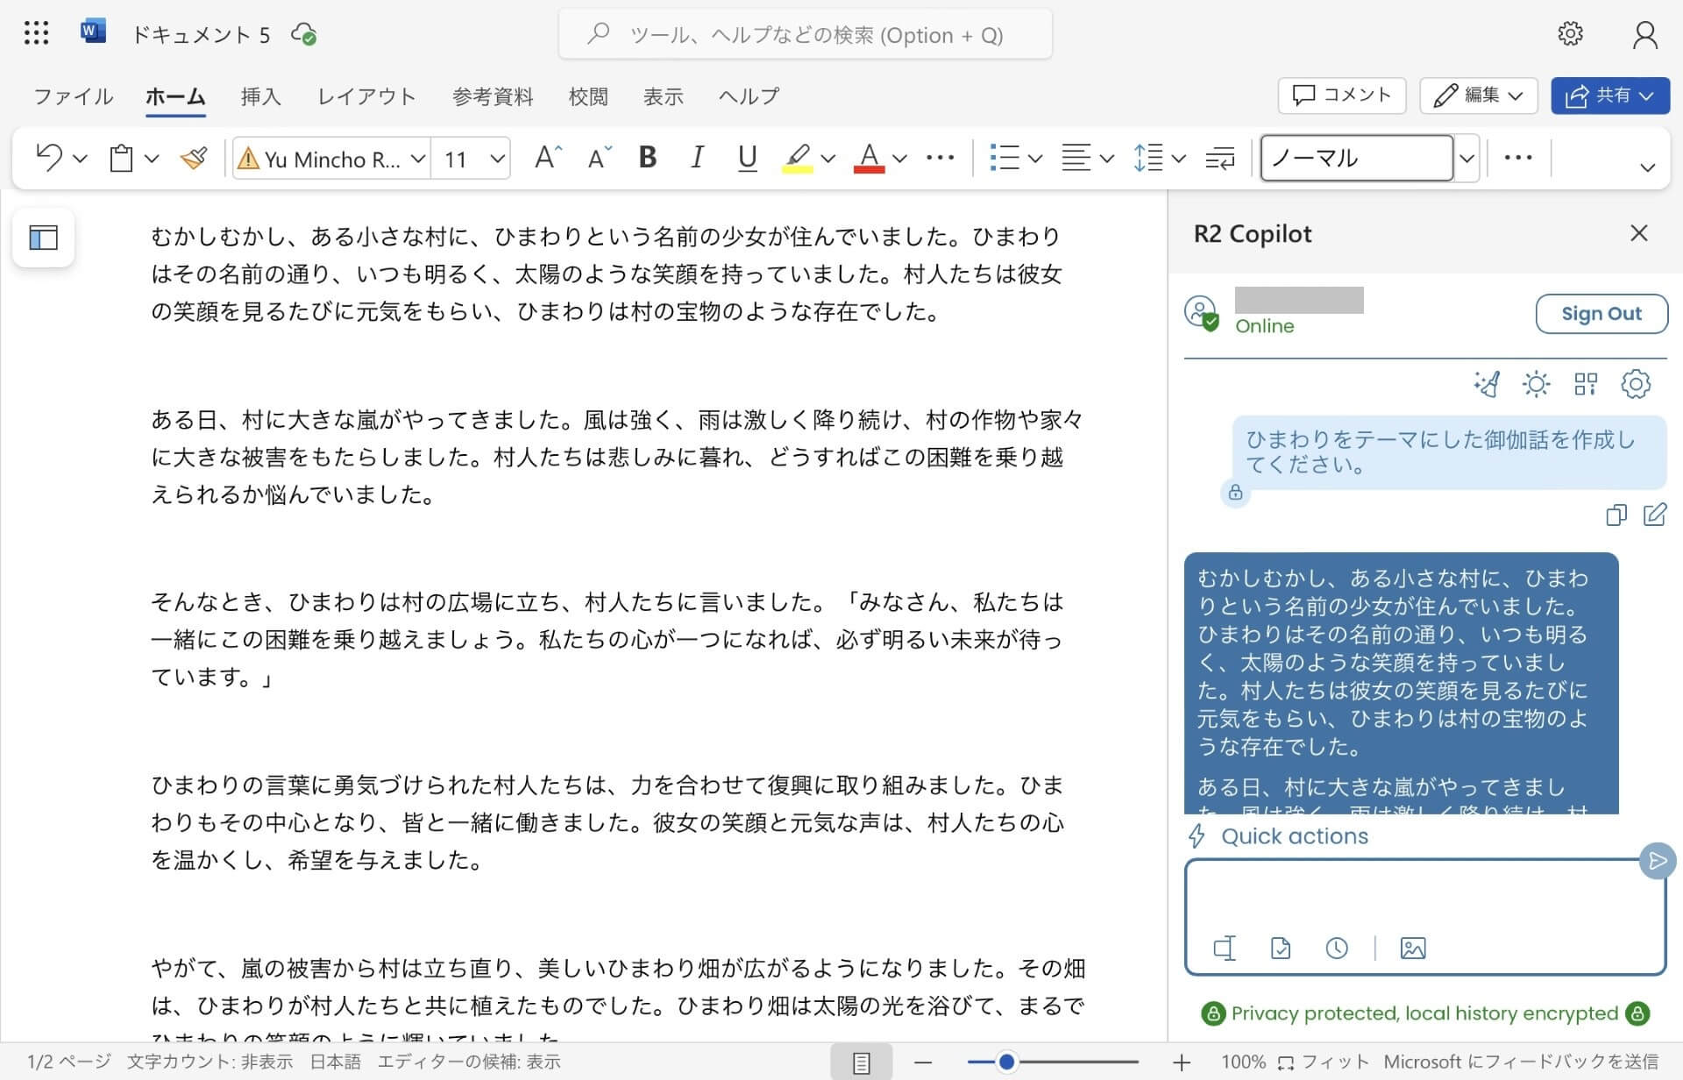Screen dimensions: 1683x1080
Task: Sign Out of R2 Copilot
Action: 1601,314
